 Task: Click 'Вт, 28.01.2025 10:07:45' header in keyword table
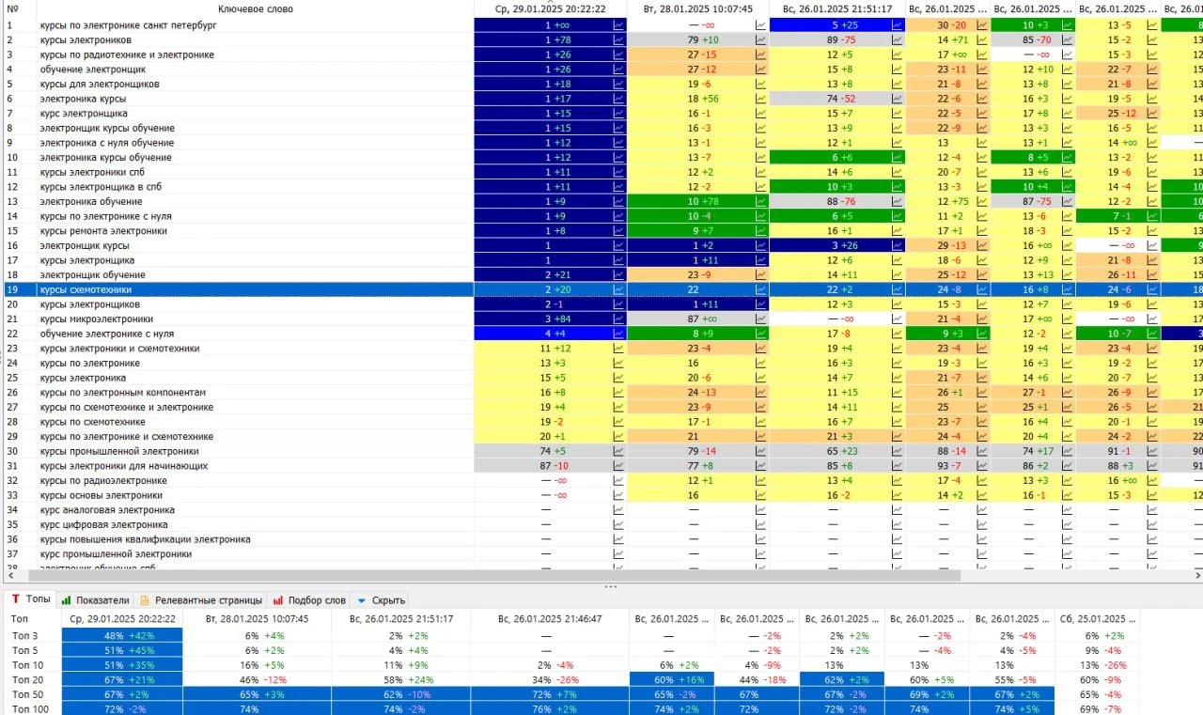tap(697, 9)
